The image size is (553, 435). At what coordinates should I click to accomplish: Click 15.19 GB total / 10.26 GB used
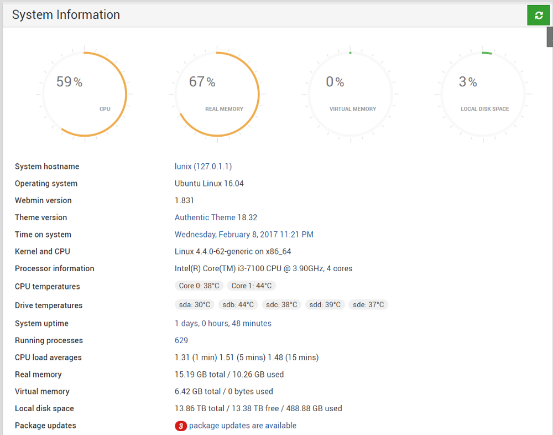pos(229,374)
